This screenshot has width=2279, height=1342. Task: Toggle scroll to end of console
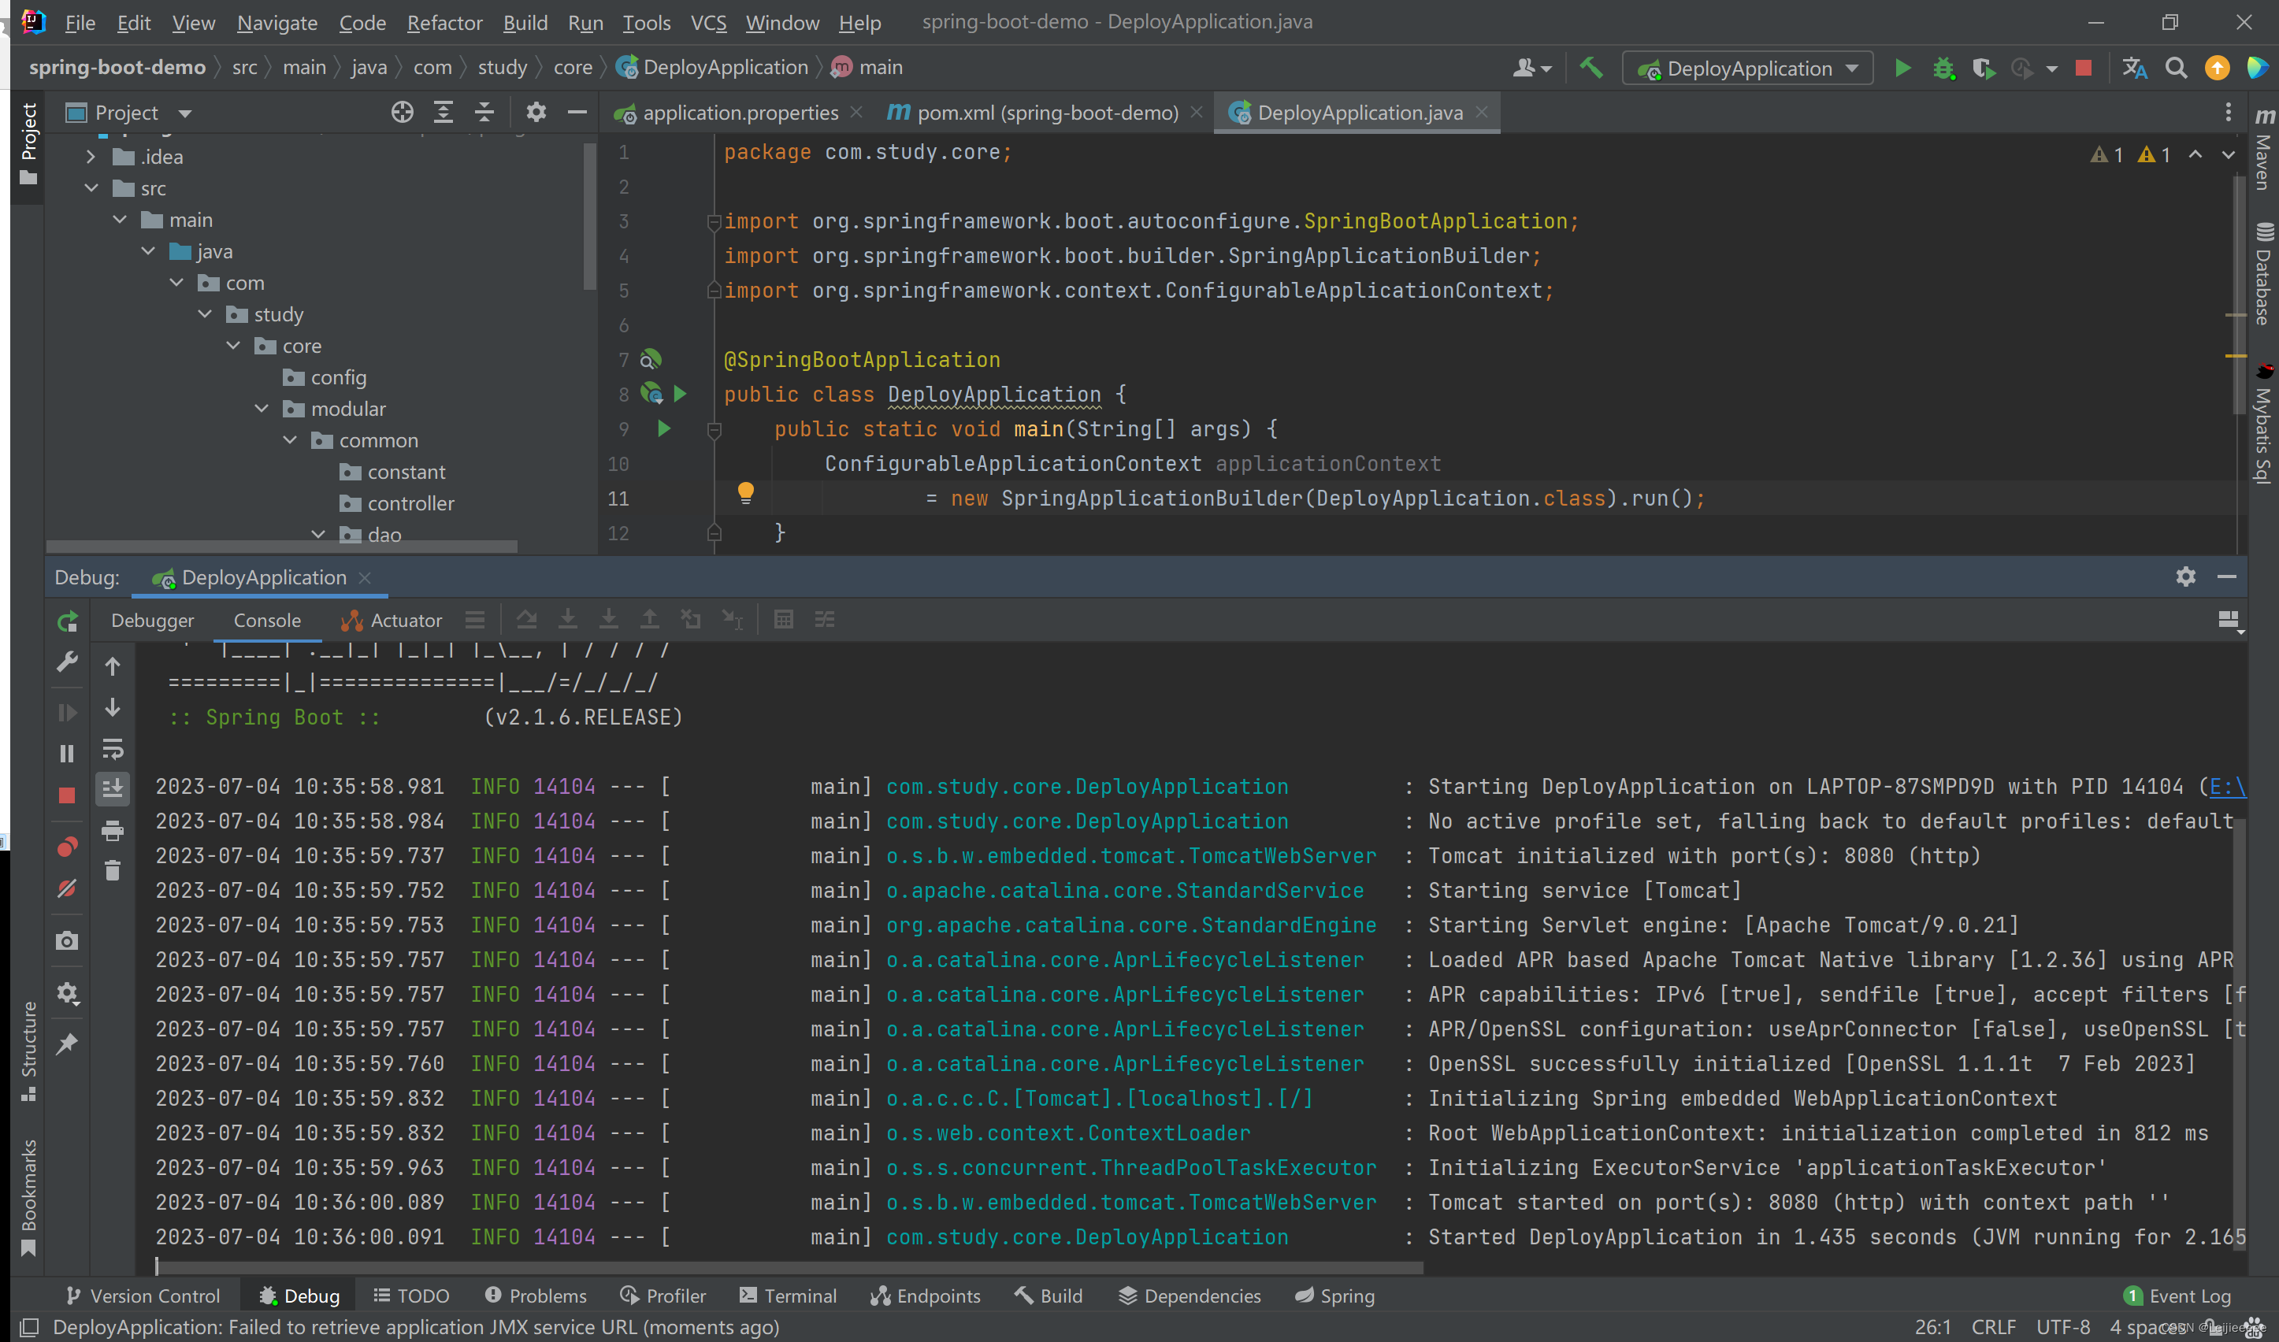click(112, 788)
